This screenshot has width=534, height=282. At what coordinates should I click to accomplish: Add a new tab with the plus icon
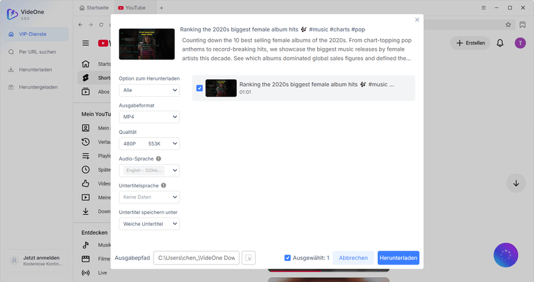[x=162, y=8]
